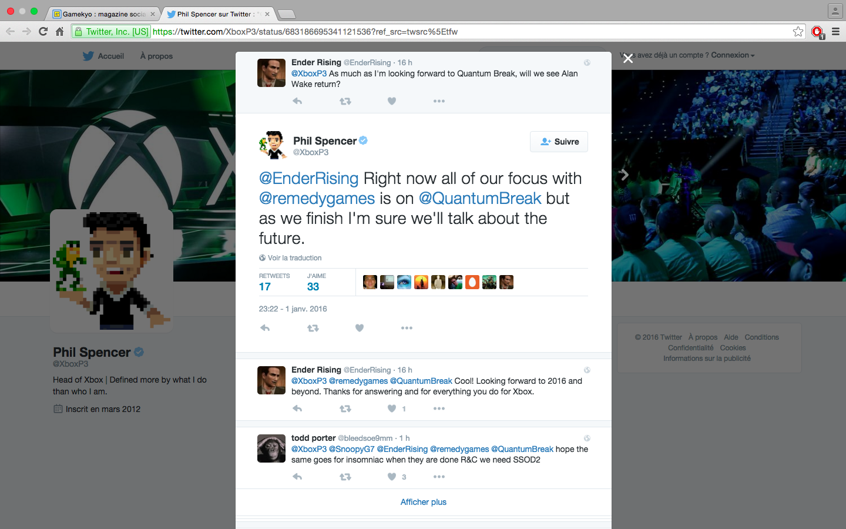Bookmark this page with the star
Image resolution: width=846 pixels, height=529 pixels.
point(798,32)
